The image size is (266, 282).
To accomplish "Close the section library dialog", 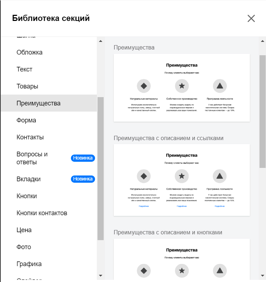I will click(251, 18).
